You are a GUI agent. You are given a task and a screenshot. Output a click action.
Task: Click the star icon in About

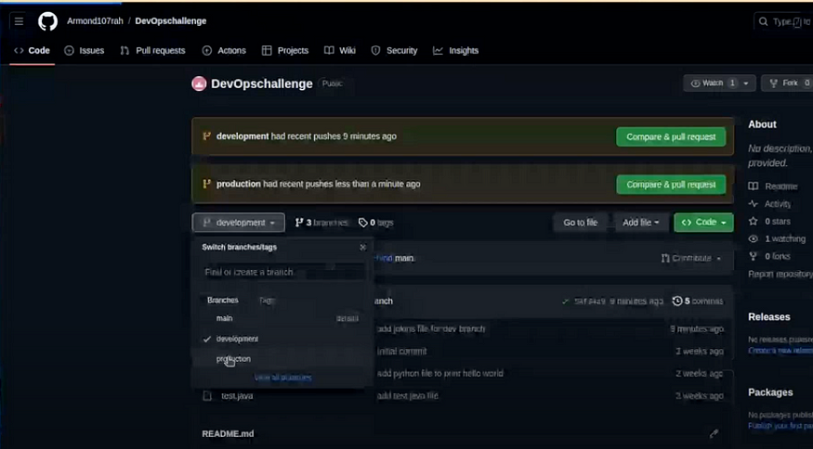click(x=754, y=221)
